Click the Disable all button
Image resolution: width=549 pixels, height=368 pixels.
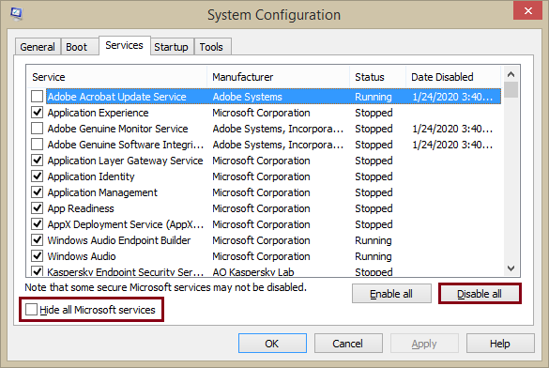480,294
